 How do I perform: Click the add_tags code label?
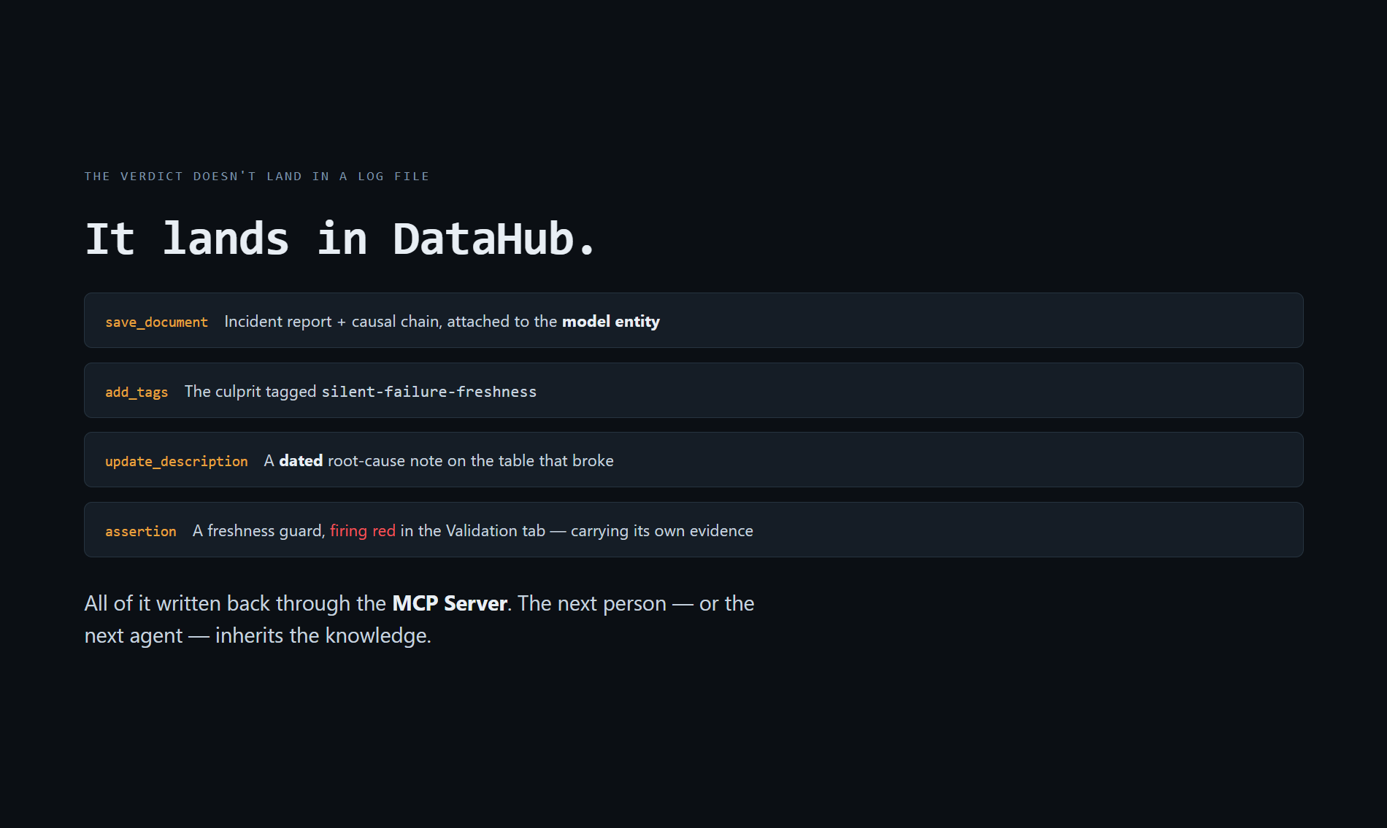137,392
